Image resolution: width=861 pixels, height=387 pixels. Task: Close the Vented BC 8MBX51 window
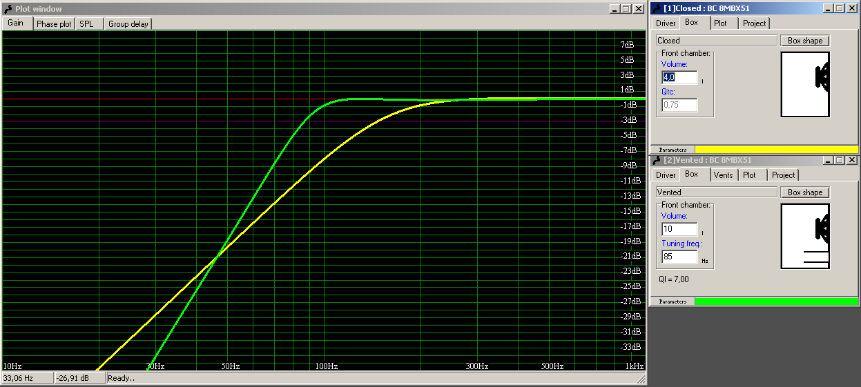pyautogui.click(x=851, y=160)
